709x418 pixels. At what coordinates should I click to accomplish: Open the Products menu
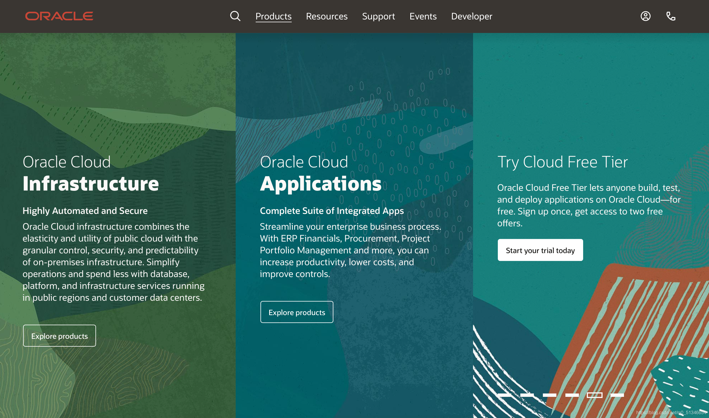(273, 16)
